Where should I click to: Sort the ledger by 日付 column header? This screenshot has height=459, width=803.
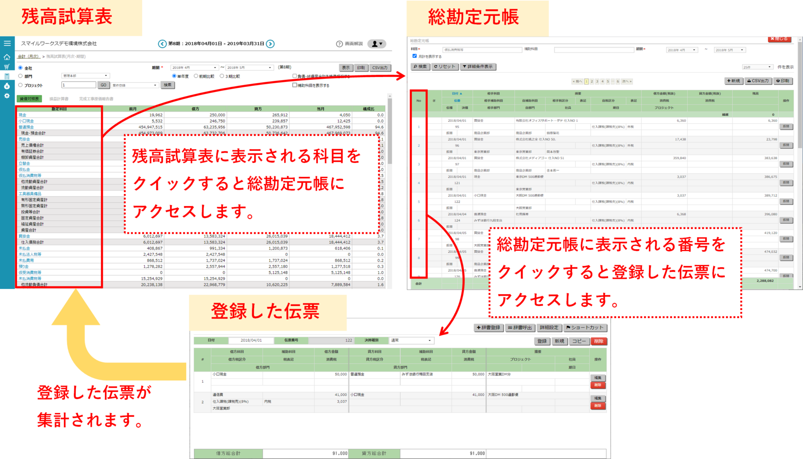(x=457, y=94)
